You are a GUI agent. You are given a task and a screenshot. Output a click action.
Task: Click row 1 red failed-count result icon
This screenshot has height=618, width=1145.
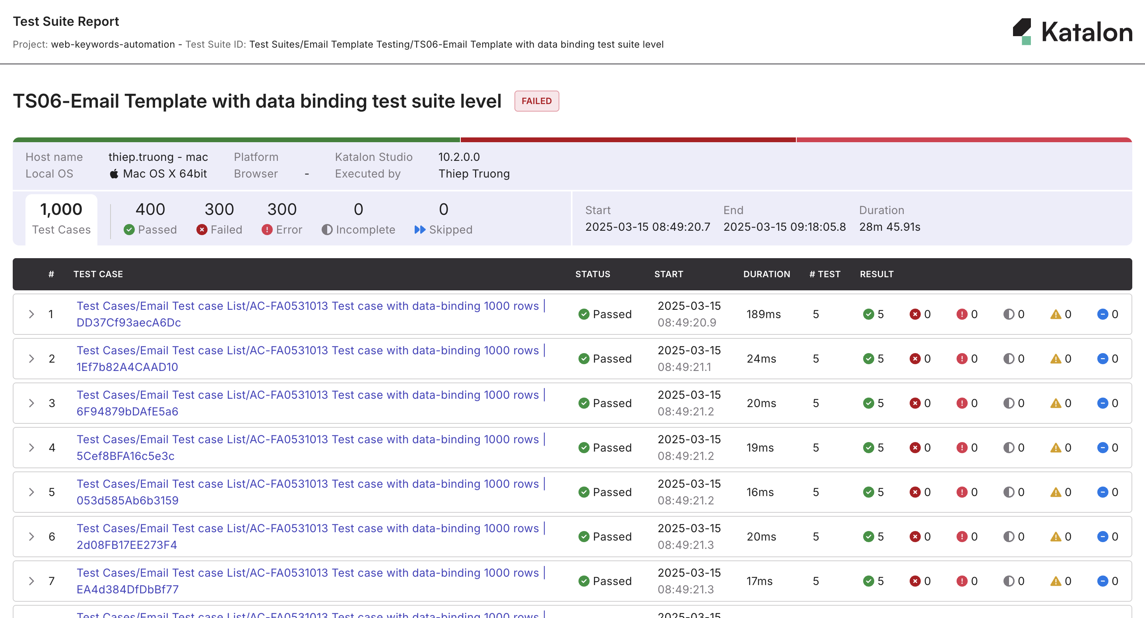(915, 314)
